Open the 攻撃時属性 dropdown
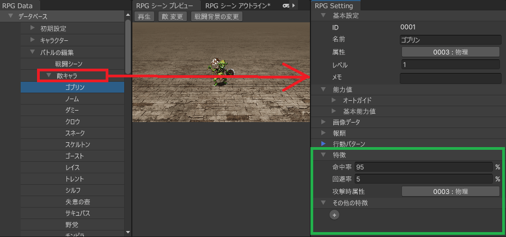 tap(450, 191)
